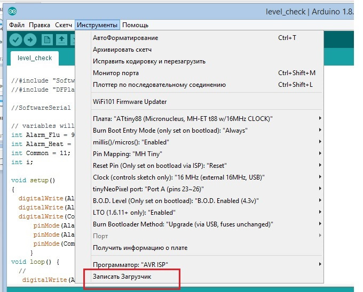Click the Arduino logo in title bar

click(12, 11)
